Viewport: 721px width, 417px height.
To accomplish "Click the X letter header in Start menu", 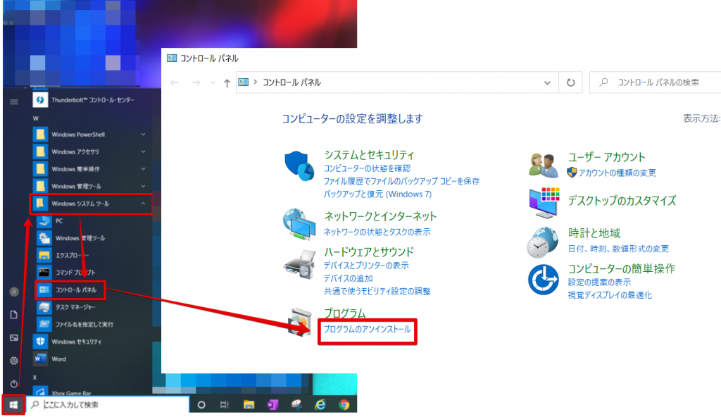I will point(35,377).
